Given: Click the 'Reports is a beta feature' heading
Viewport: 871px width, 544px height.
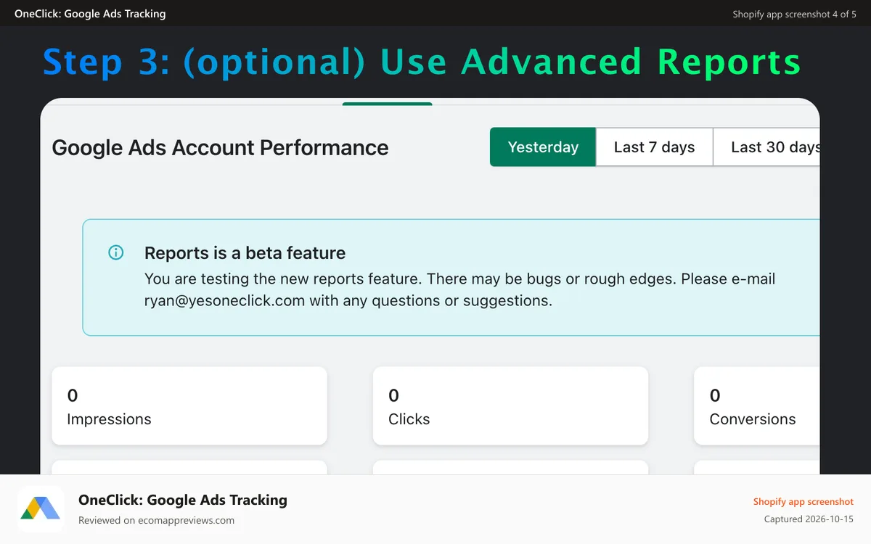Looking at the screenshot, I should (x=245, y=253).
